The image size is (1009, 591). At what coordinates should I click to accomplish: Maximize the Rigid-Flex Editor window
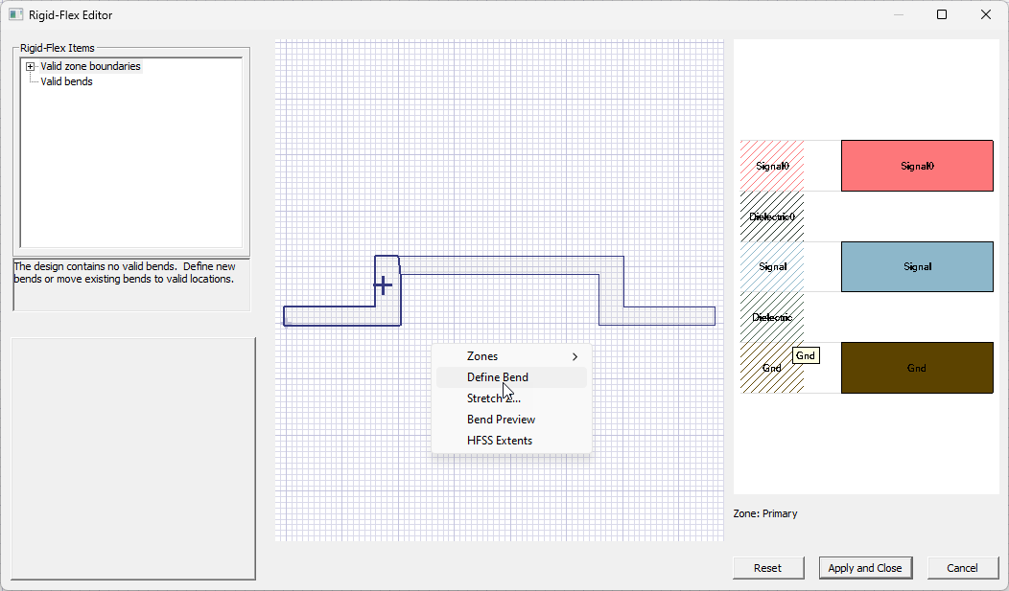[x=942, y=14]
